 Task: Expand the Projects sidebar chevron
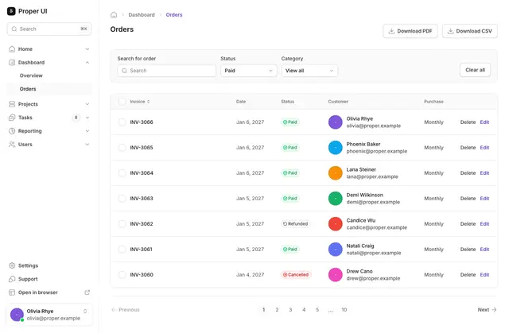(x=87, y=104)
